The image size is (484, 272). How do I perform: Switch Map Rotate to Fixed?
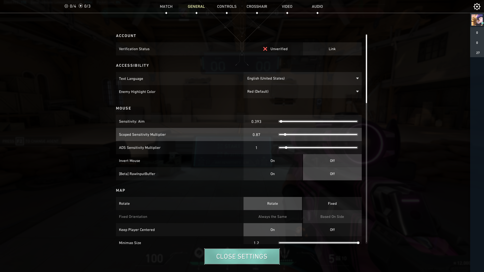pyautogui.click(x=332, y=203)
